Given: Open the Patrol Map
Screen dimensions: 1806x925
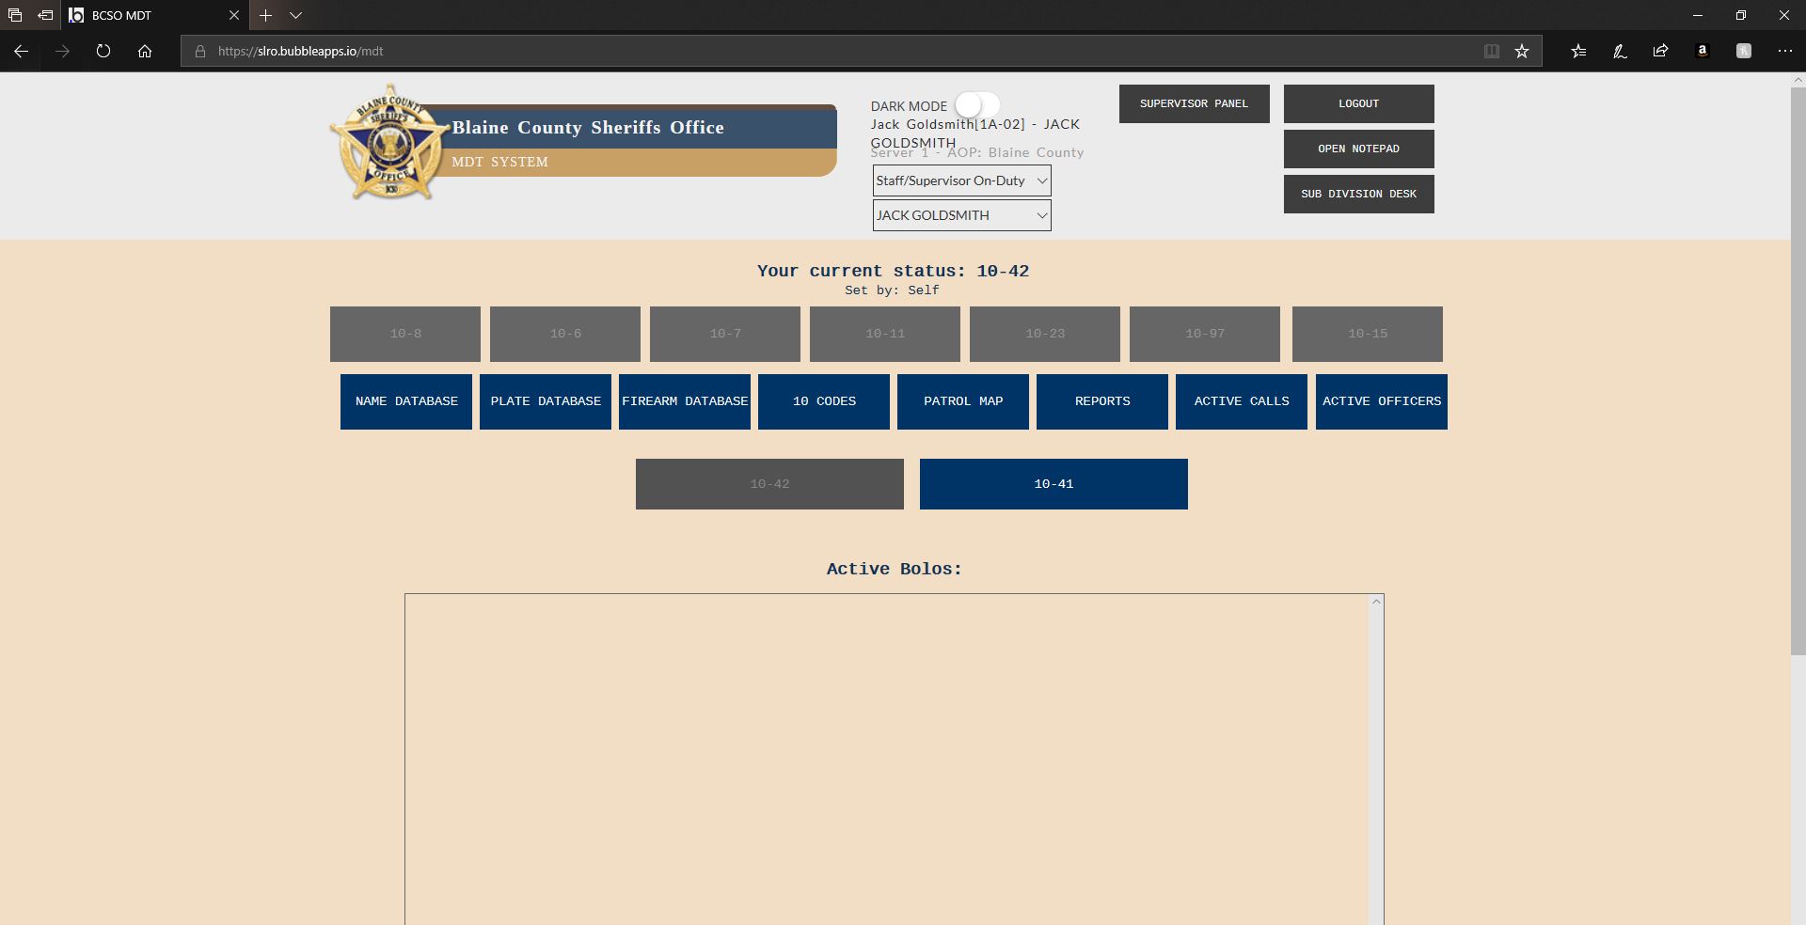Looking at the screenshot, I should tap(963, 402).
